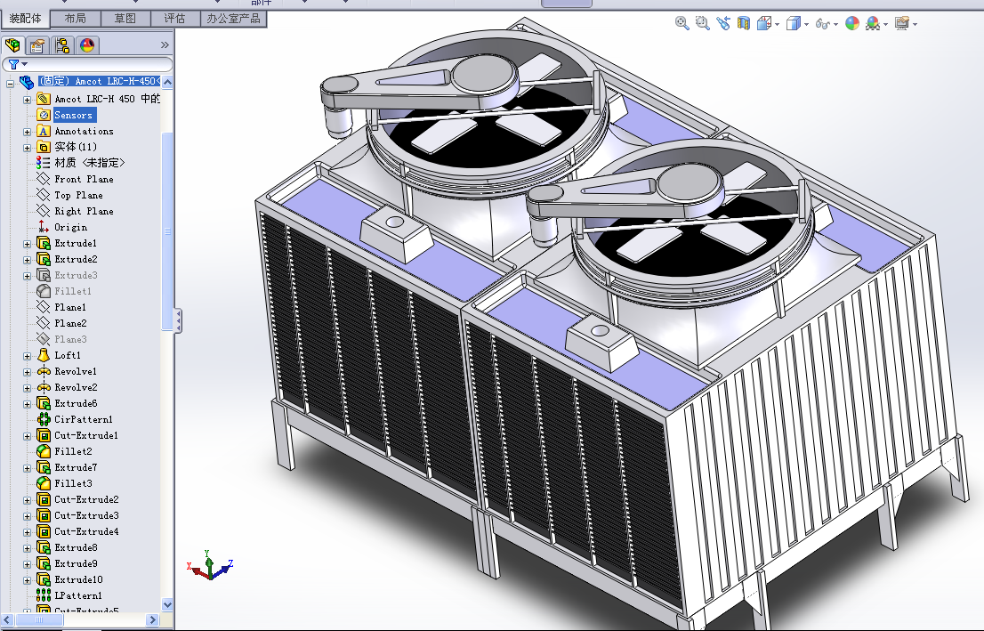Select suppressed Extrude3 feature
The height and width of the screenshot is (631, 984).
point(76,275)
